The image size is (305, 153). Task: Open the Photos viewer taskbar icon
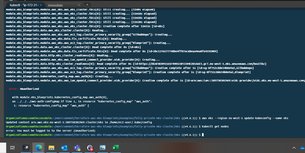pos(102,148)
